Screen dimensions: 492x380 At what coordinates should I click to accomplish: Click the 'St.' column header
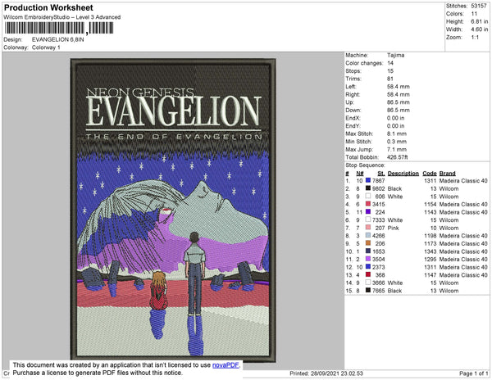[x=381, y=174]
